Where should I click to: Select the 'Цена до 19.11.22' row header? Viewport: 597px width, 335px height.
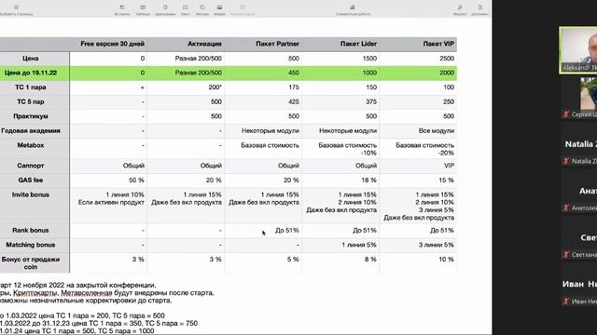tap(35, 73)
